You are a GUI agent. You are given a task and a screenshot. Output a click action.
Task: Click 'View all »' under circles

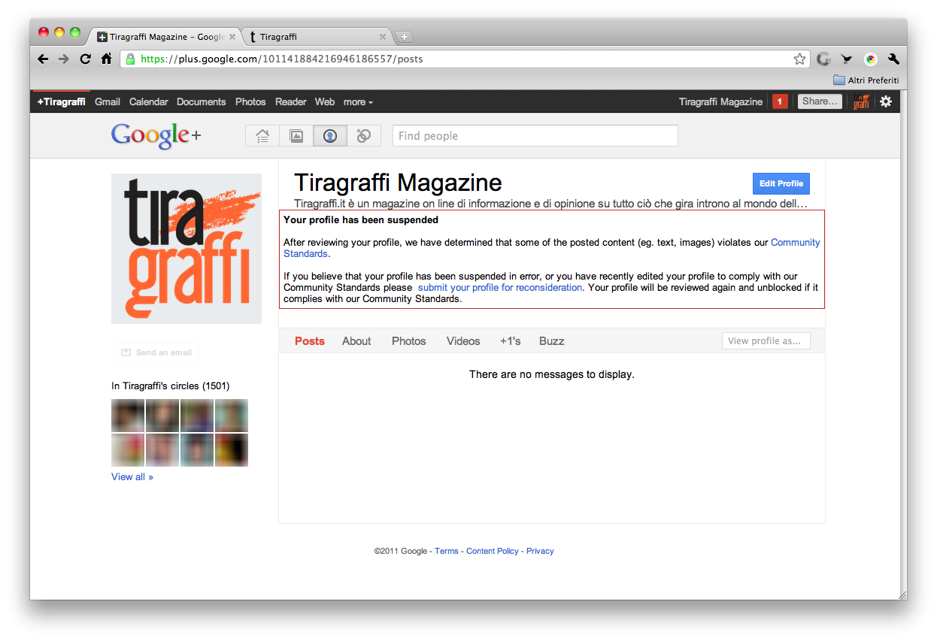pos(132,477)
